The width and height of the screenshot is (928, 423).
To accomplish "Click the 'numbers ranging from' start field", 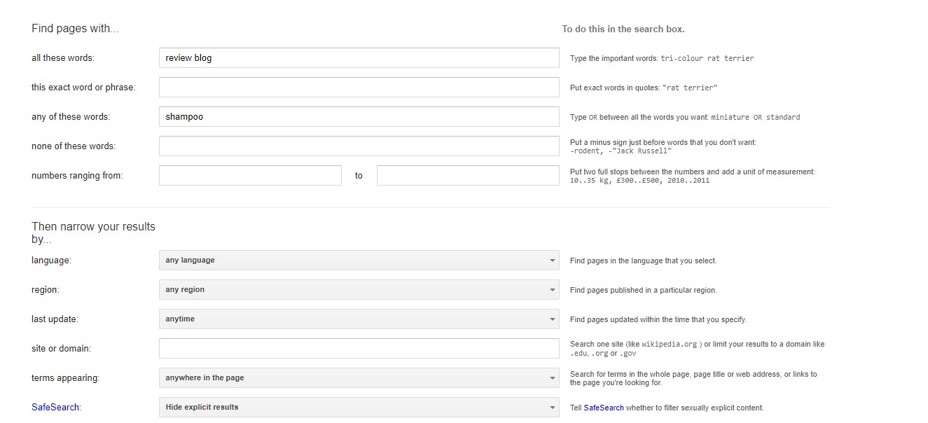I will pos(250,176).
